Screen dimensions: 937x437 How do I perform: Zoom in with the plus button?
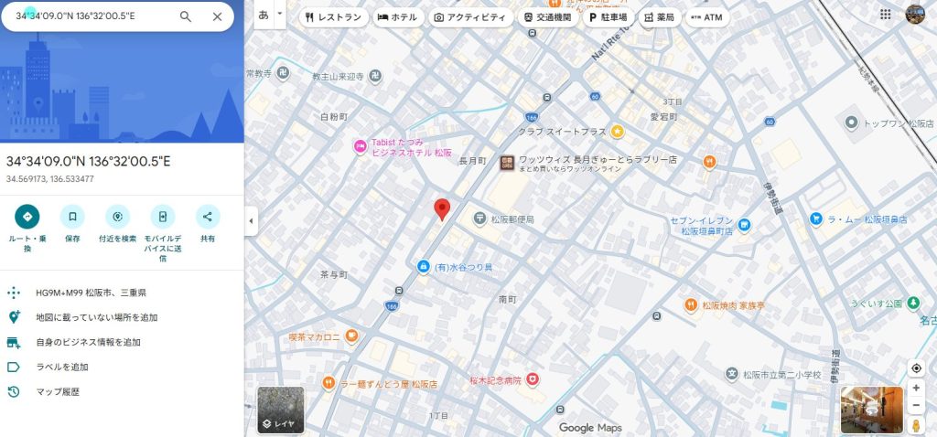coord(916,388)
